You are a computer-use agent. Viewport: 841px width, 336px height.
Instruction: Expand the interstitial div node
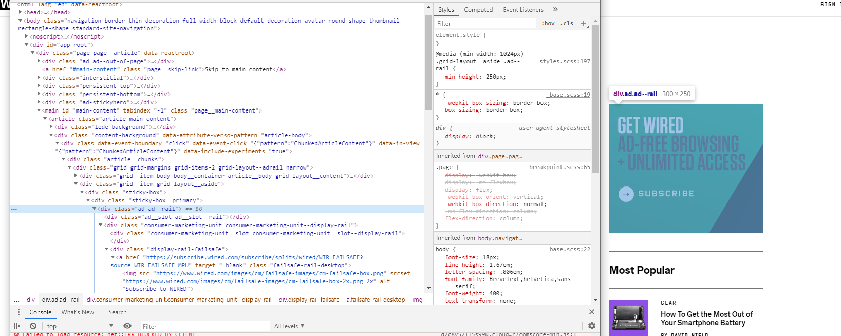tap(39, 78)
